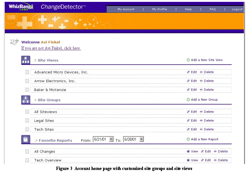Screen dimensions: 249x177
Task: Click the minus delete icon for All Siteviews
Action: [201, 112]
